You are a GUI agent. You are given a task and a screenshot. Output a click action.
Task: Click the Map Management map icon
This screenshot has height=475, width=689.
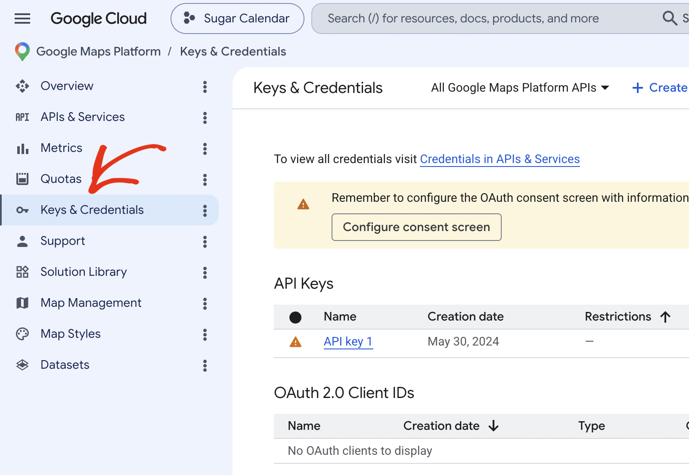point(22,303)
